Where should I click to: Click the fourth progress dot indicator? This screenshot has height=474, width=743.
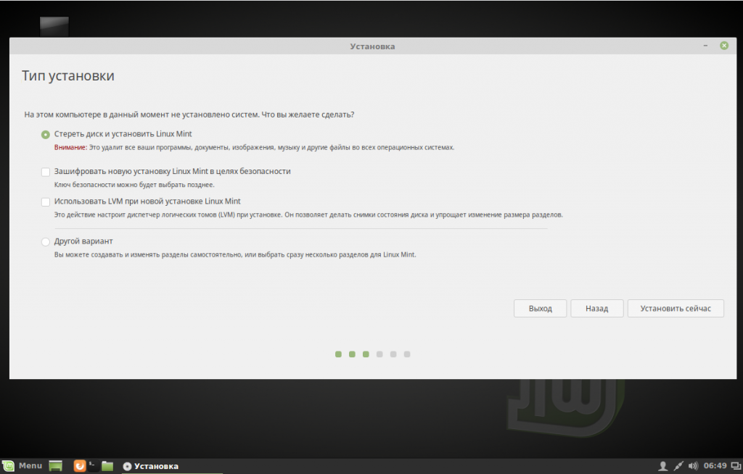tap(379, 354)
